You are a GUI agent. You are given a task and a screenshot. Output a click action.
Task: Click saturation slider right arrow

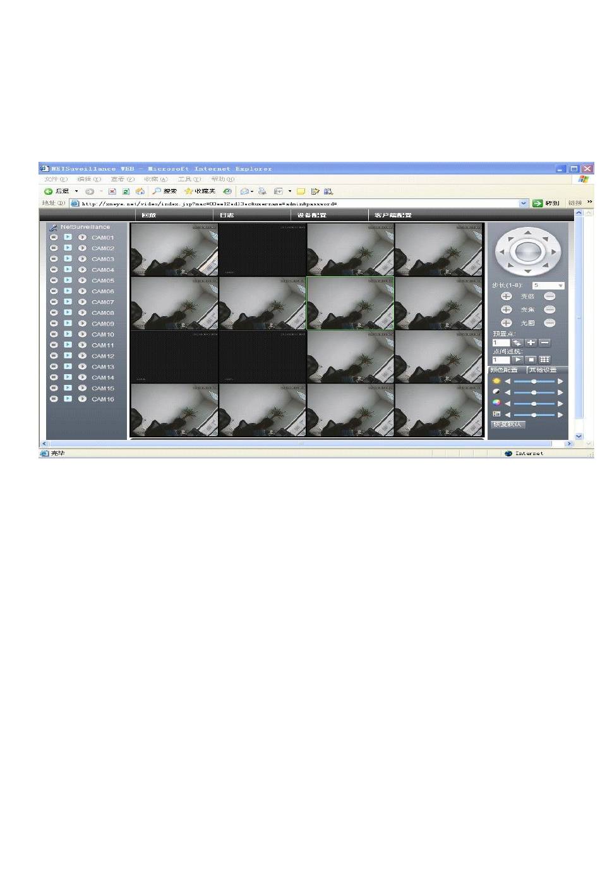click(x=560, y=403)
